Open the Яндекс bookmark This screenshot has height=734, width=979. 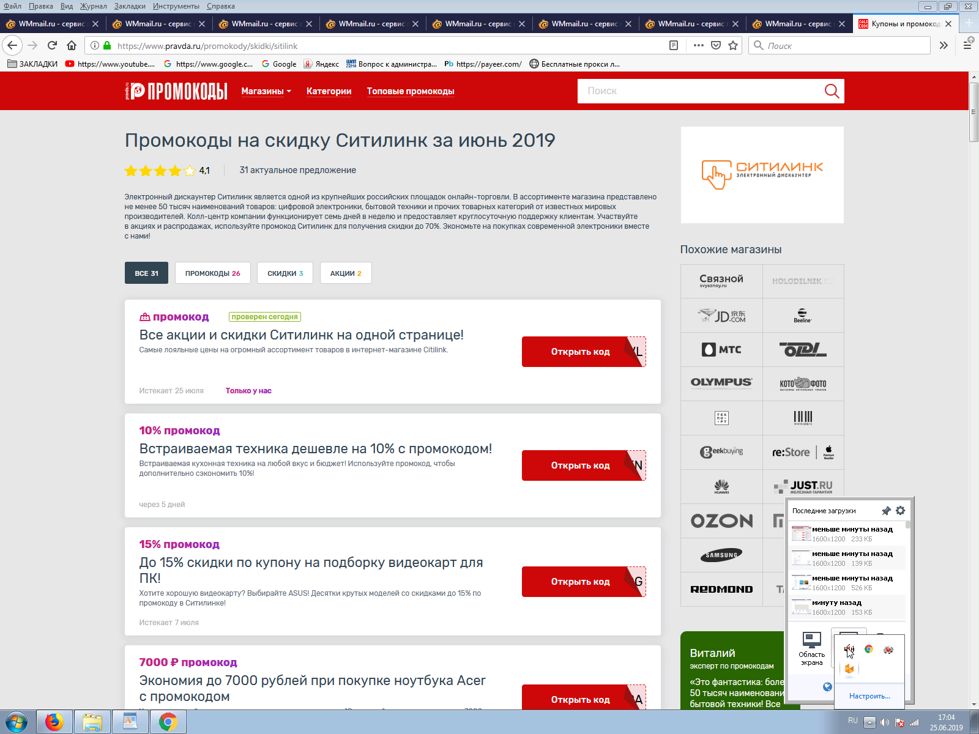[x=321, y=64]
